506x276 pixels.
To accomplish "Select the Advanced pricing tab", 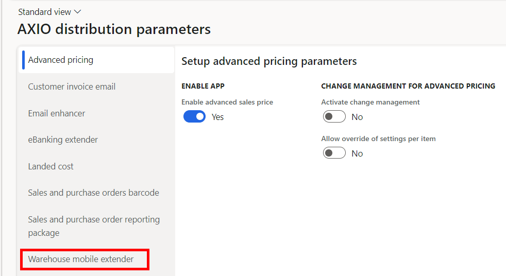I will click(x=96, y=60).
